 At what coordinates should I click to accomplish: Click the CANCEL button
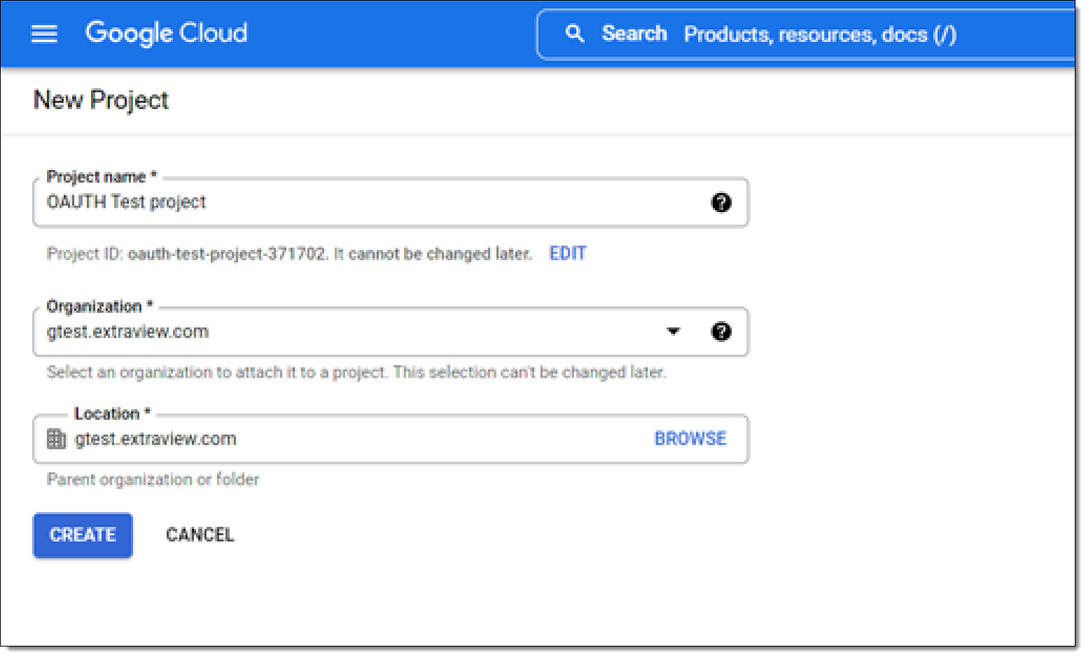(200, 535)
